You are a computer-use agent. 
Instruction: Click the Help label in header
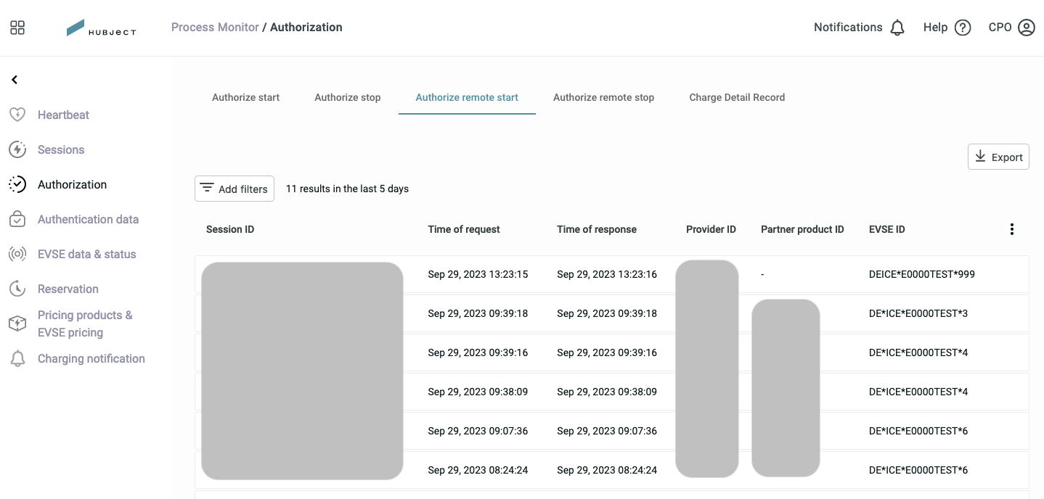pyautogui.click(x=935, y=28)
